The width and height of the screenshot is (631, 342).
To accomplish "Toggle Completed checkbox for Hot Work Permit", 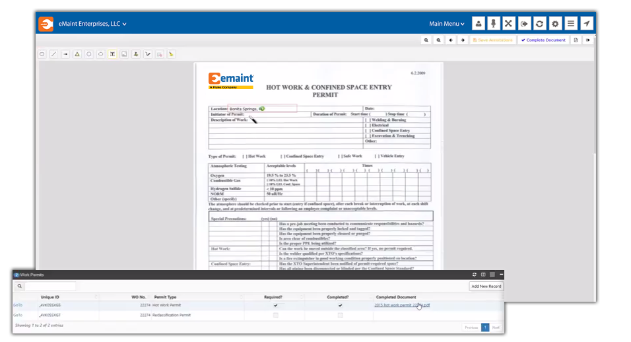I will click(x=340, y=306).
